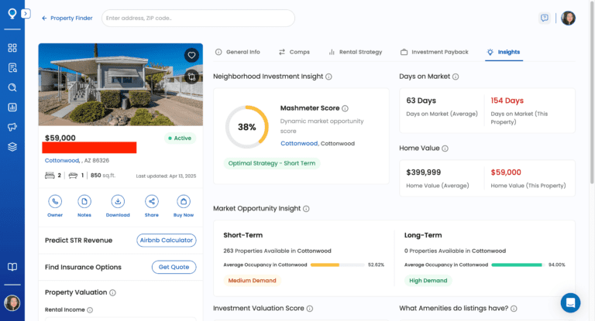The width and height of the screenshot is (595, 321).
Task: Open the Rental Strategy tab
Action: pyautogui.click(x=355, y=52)
